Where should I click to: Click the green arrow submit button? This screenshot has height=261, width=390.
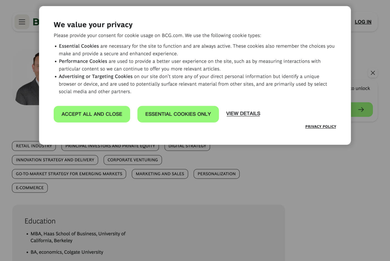pos(362,110)
